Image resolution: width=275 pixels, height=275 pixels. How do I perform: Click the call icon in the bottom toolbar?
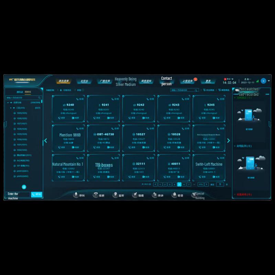76,195
